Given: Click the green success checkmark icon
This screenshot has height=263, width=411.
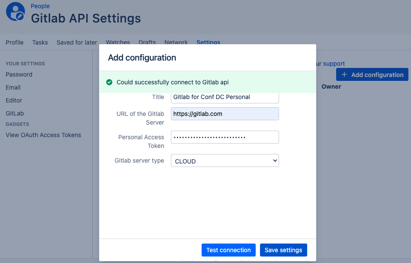Looking at the screenshot, I should pyautogui.click(x=109, y=82).
